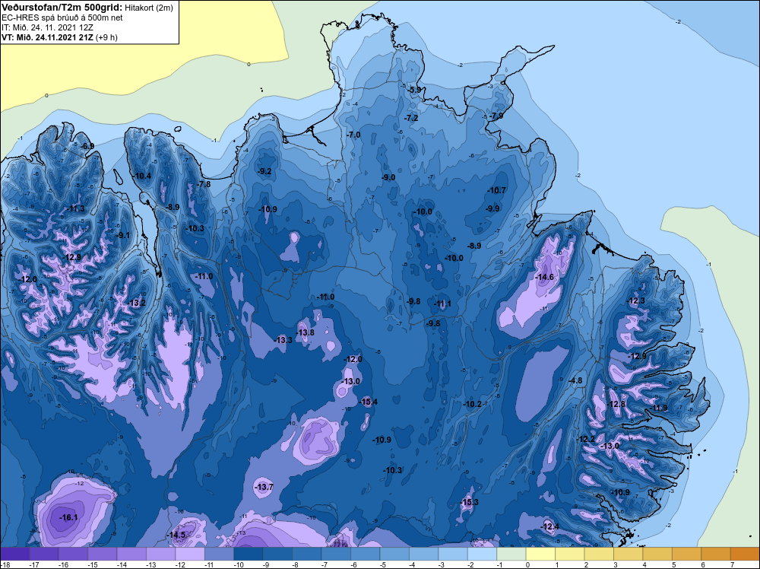The image size is (760, 569).
Task: Click the pale green legend swatch between -1 and 0
Action: (511, 554)
